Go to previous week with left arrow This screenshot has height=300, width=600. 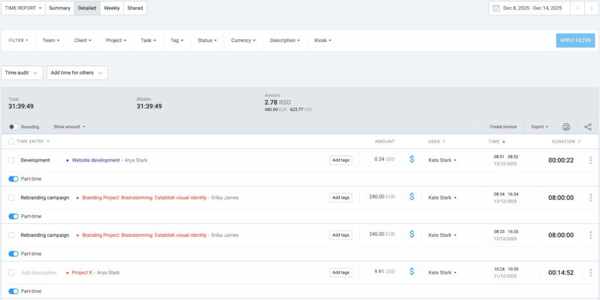pos(578,8)
